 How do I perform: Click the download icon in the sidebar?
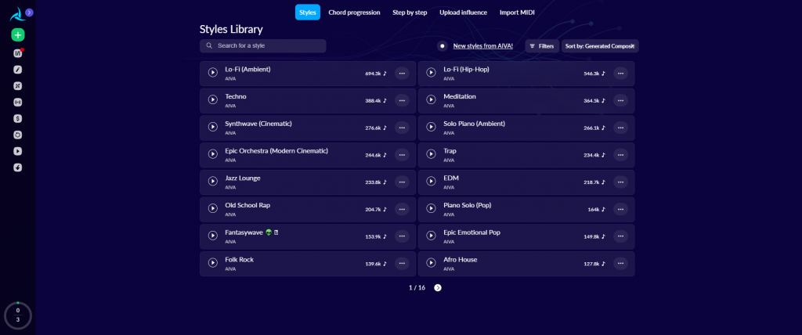pyautogui.click(x=18, y=167)
